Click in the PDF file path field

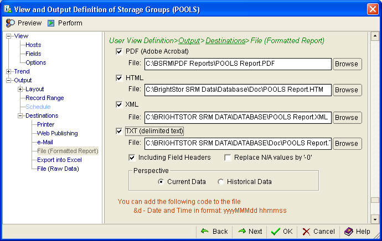238,64
